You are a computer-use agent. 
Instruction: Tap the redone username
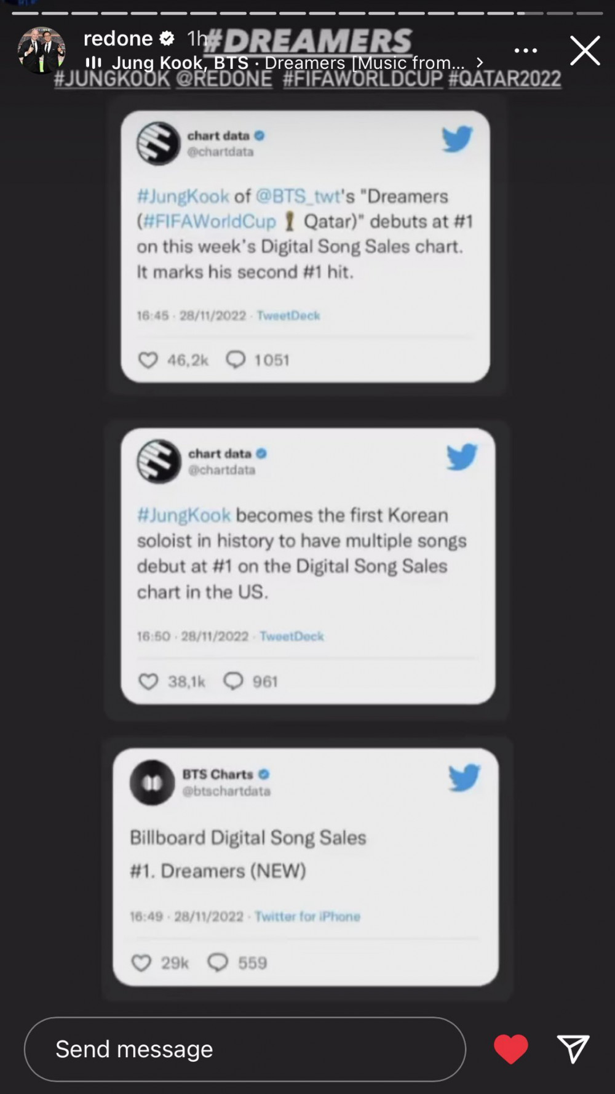118,39
